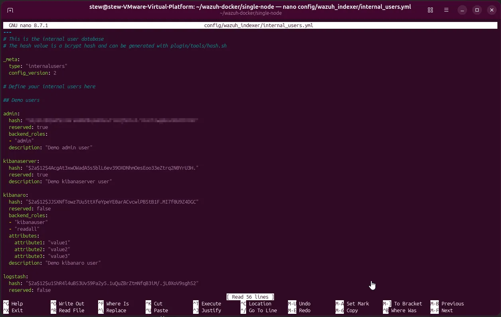Click the 'kibanaro:' key line
The image size is (501, 317).
tap(16, 195)
